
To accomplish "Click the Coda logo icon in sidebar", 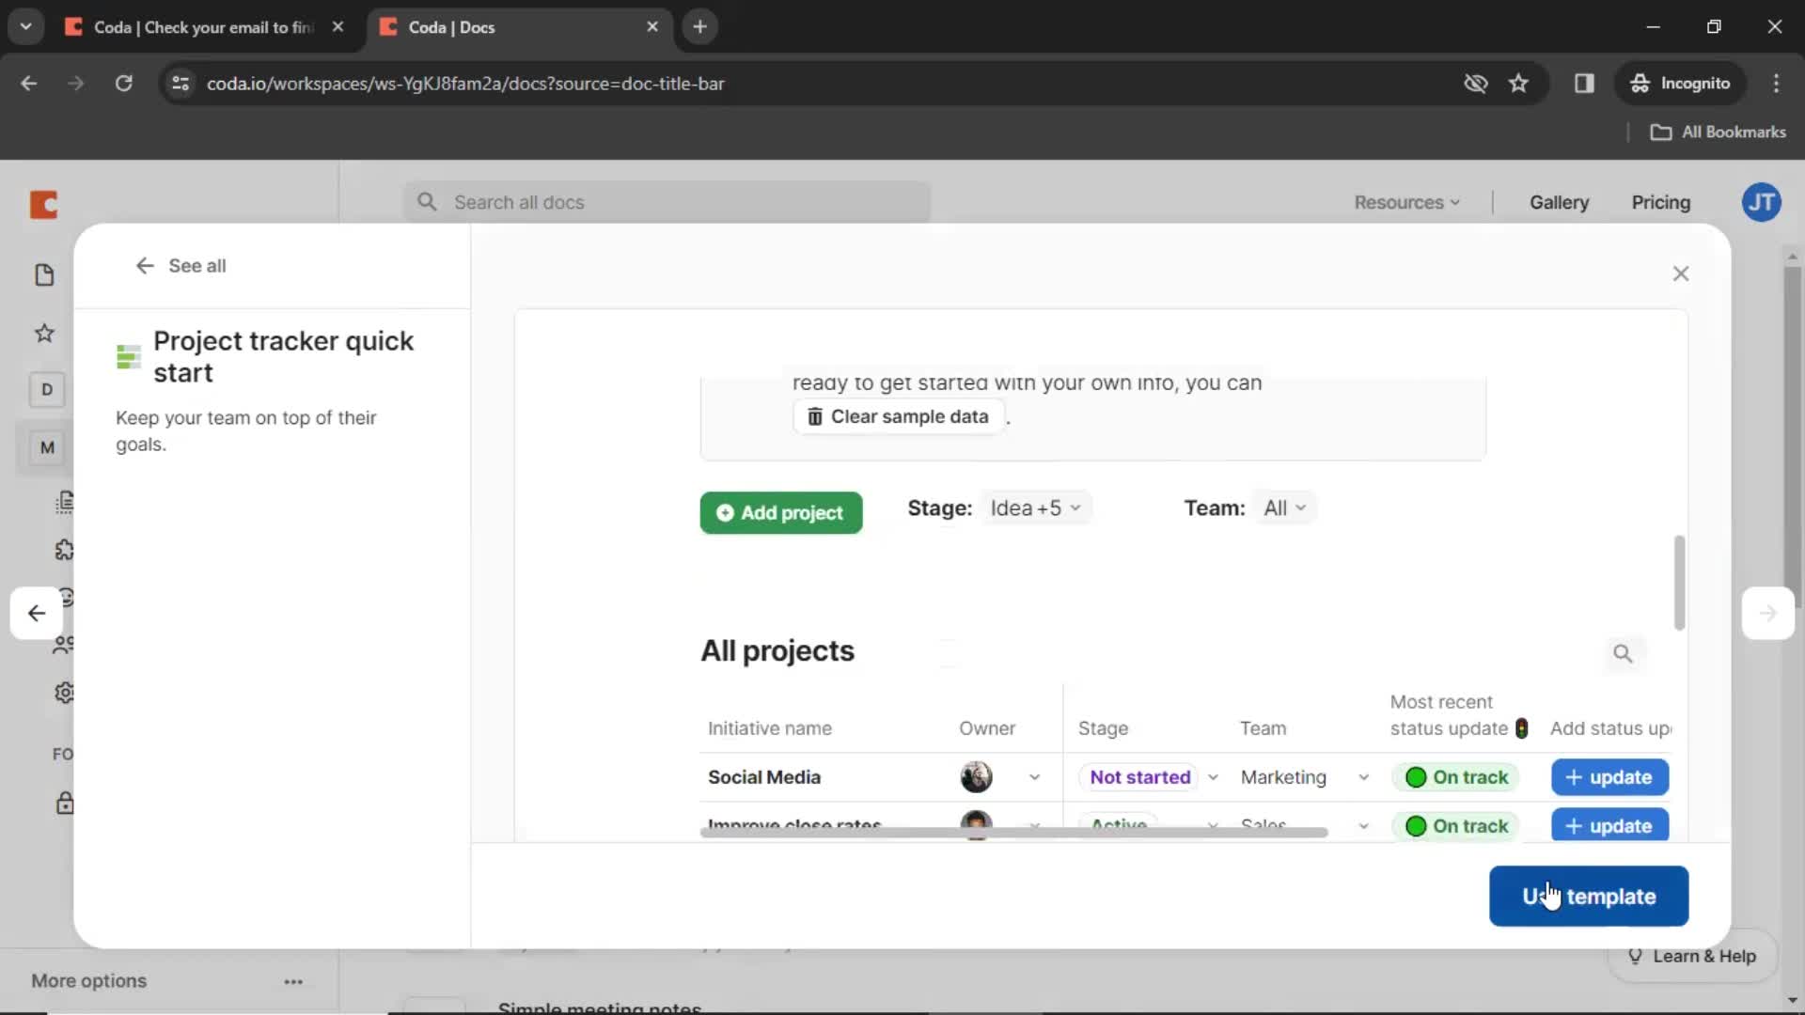I will coord(43,203).
